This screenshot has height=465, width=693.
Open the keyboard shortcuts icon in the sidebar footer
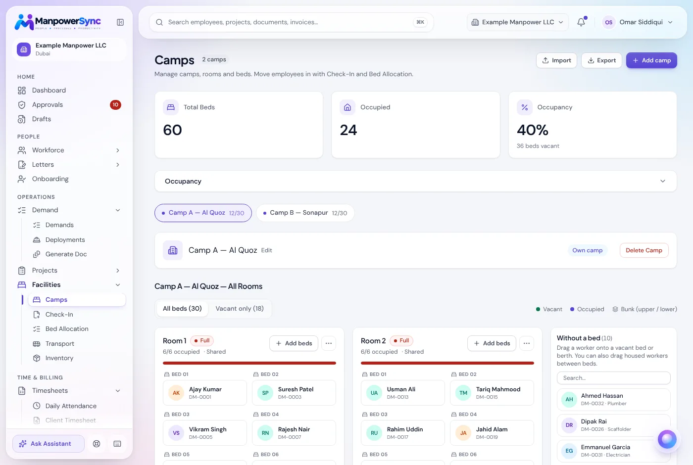point(117,444)
